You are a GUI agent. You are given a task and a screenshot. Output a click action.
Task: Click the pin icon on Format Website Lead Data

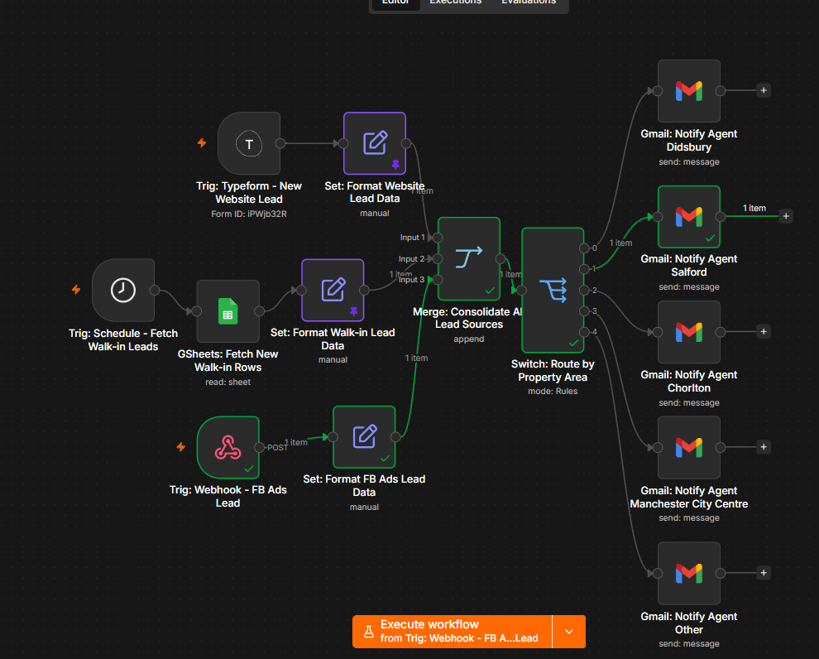click(395, 164)
